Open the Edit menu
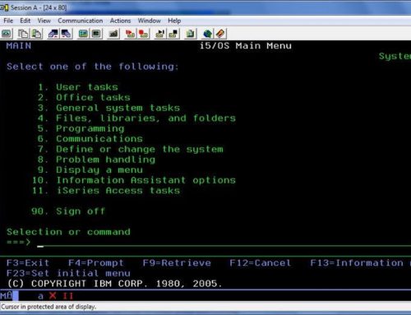The height and width of the screenshot is (315, 411). coord(25,21)
